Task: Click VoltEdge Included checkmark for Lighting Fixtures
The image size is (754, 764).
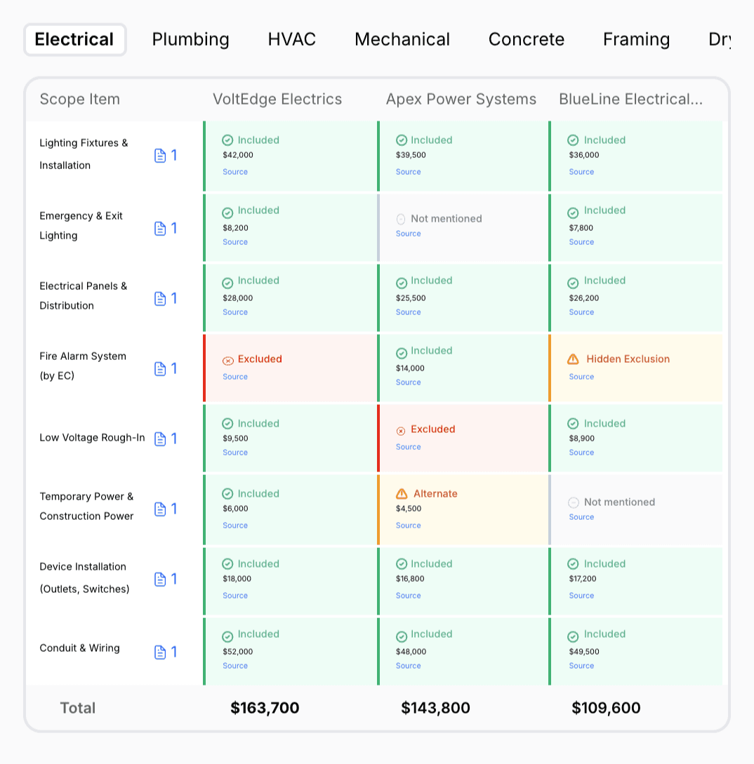Action: coord(227,140)
